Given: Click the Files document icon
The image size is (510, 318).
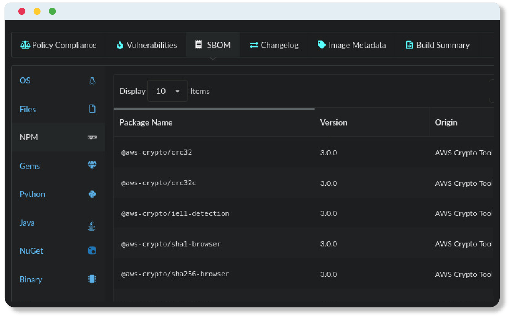Looking at the screenshot, I should (92, 109).
